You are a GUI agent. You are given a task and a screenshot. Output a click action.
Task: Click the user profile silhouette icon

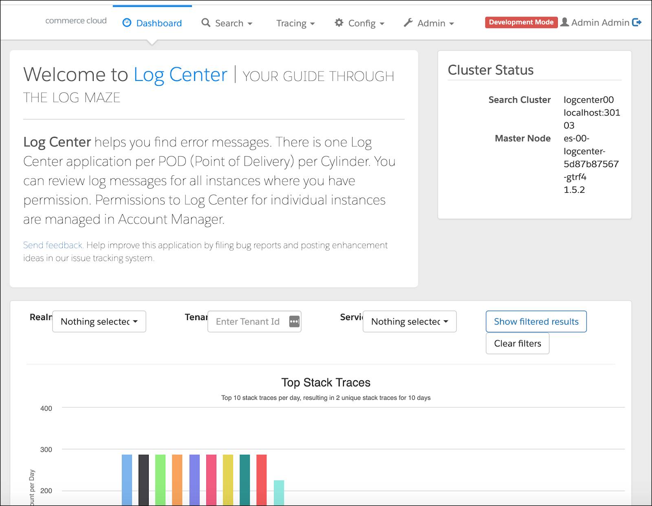564,22
